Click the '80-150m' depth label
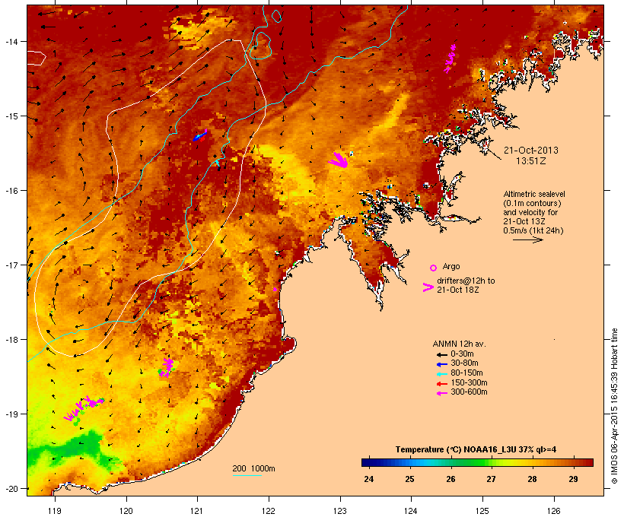The image size is (624, 517). (x=466, y=373)
